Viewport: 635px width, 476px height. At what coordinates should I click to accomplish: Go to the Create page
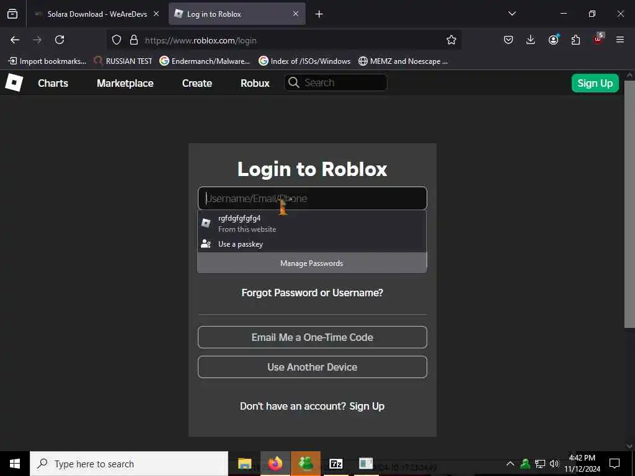coord(197,83)
